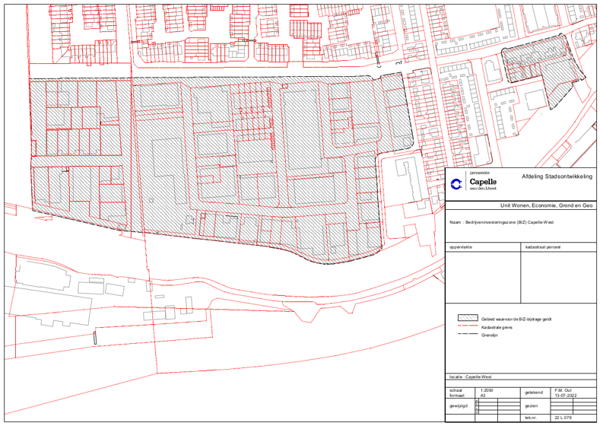600x426 pixels.
Task: Select 'Unit Wonen, Economie, Grond en Geo' text
Action: pyautogui.click(x=545, y=205)
